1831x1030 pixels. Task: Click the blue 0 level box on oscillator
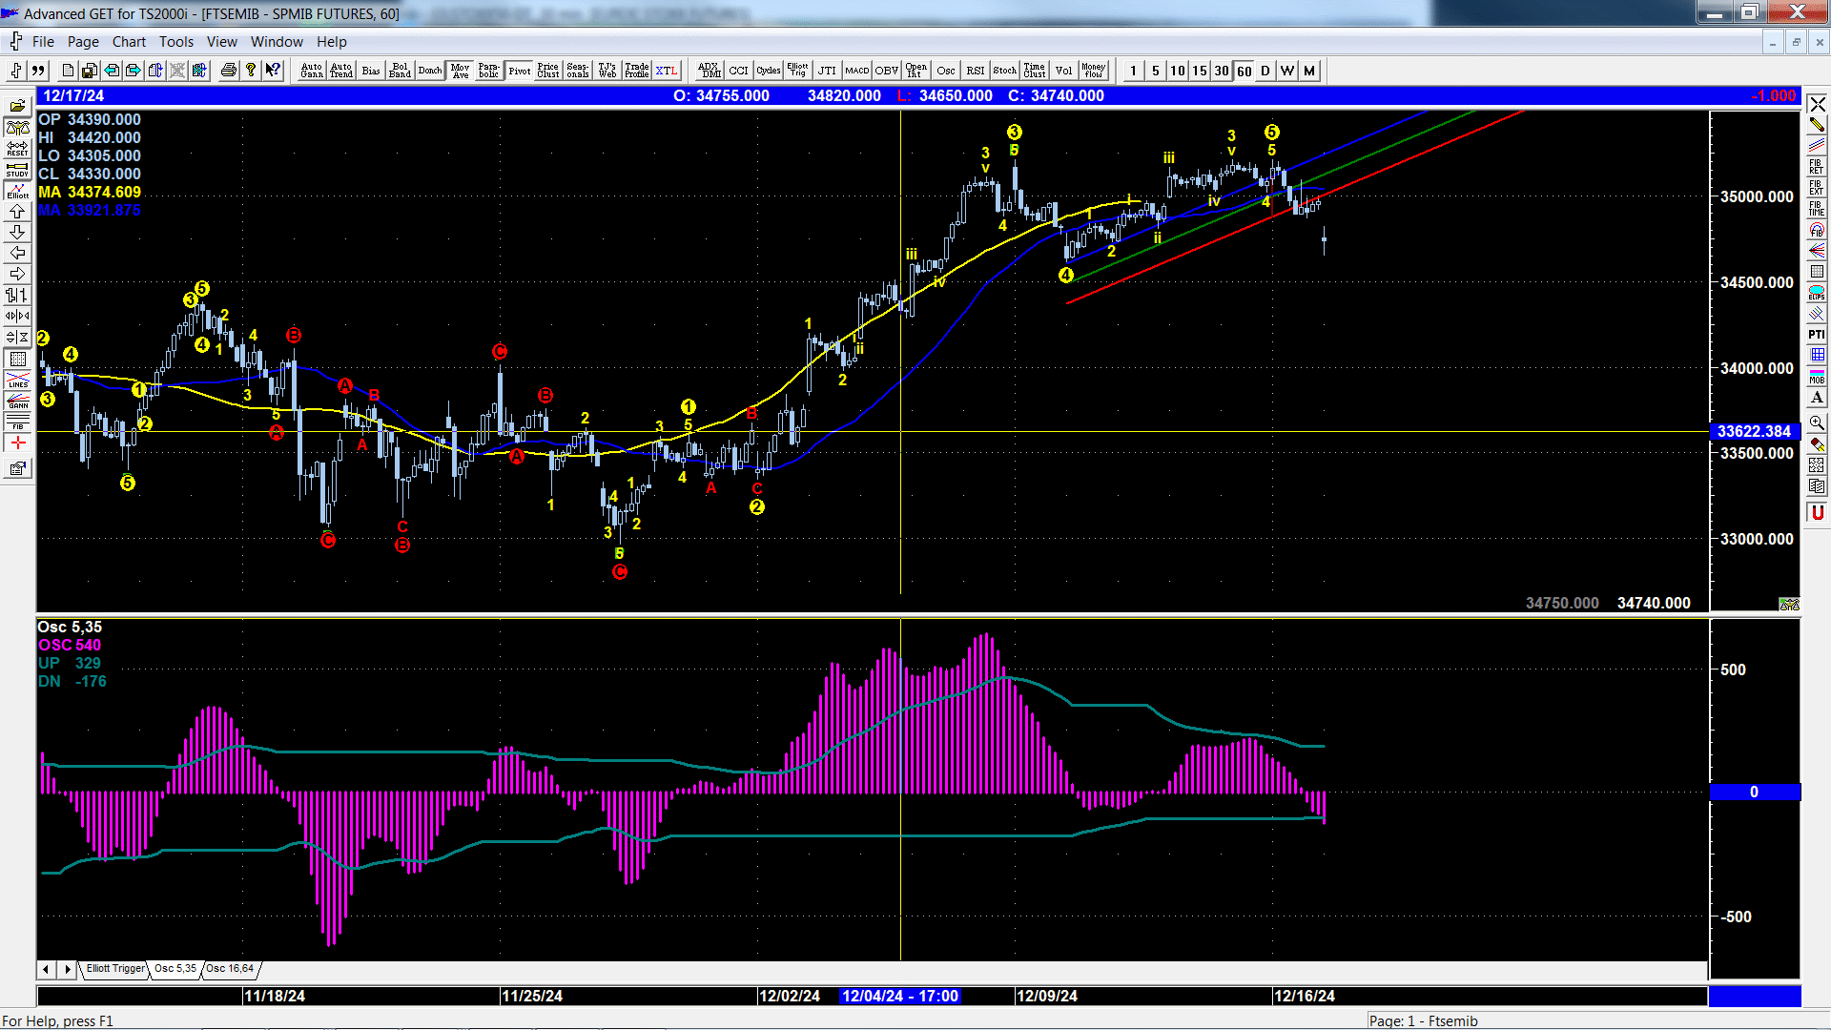(1754, 792)
